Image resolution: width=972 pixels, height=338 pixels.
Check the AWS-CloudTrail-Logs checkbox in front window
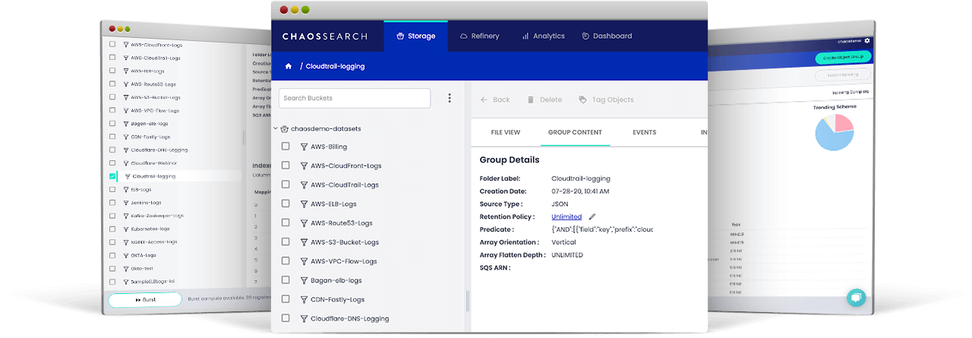tap(286, 185)
